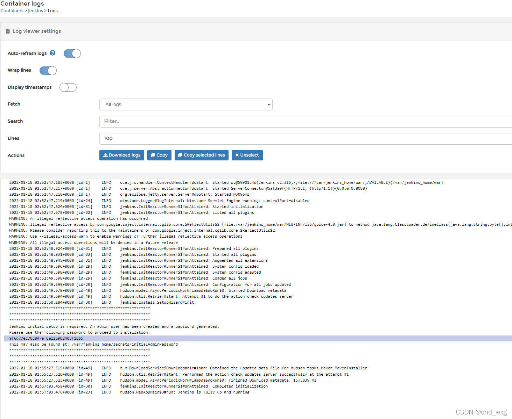Click the Search filter input field

pyautogui.click(x=306, y=121)
